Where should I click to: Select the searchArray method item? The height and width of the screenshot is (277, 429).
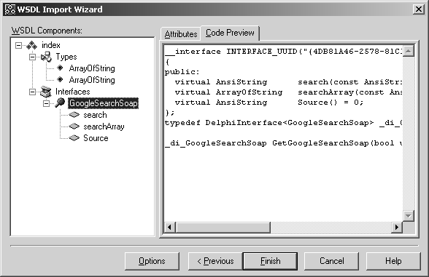click(x=104, y=127)
